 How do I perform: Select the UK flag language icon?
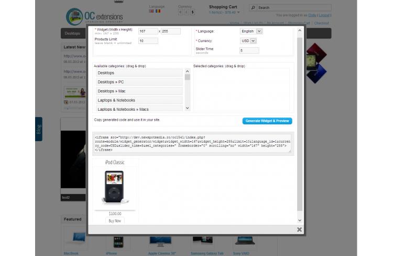(151, 11)
